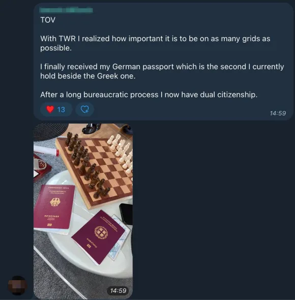Viewport: 295px width, 300px height.
Task: Click the 'finally received my German passport' paragraph
Action: point(162,71)
